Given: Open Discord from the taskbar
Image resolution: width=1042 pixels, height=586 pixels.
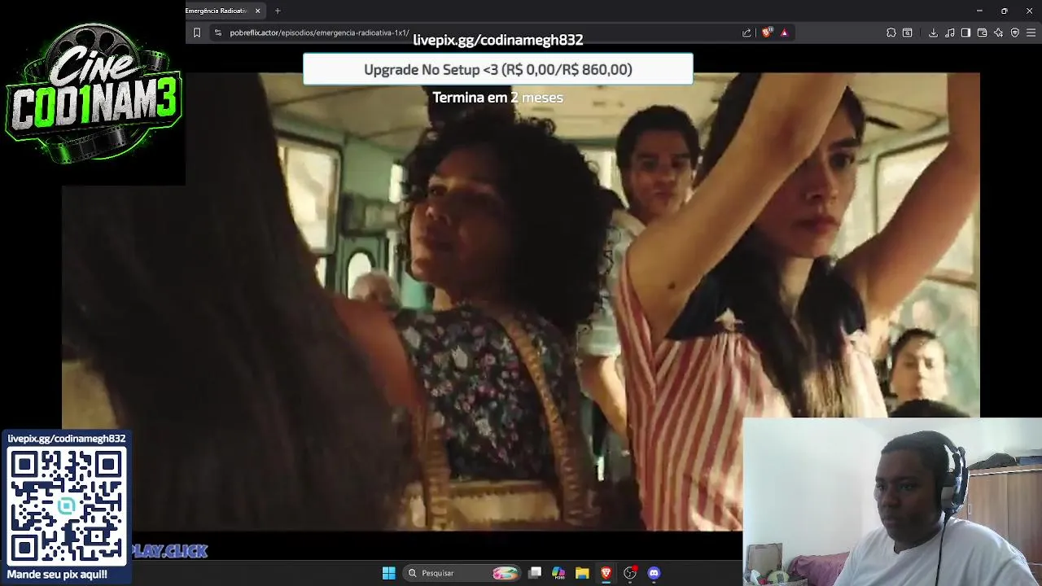Looking at the screenshot, I should click(x=654, y=573).
